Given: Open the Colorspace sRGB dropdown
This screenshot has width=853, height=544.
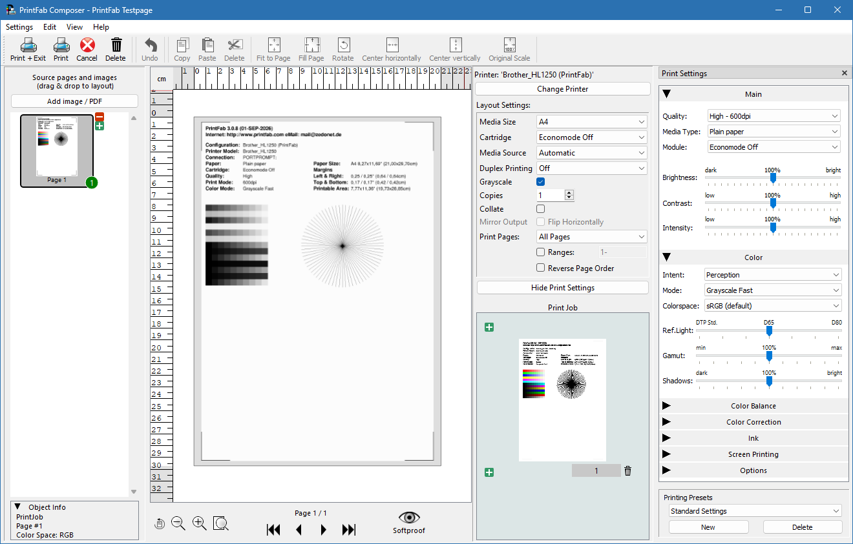Looking at the screenshot, I should coord(773,306).
